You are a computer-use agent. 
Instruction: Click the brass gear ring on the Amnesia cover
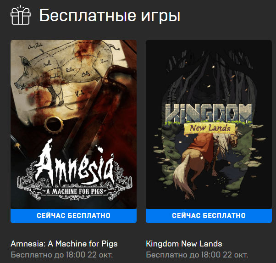click(54, 125)
